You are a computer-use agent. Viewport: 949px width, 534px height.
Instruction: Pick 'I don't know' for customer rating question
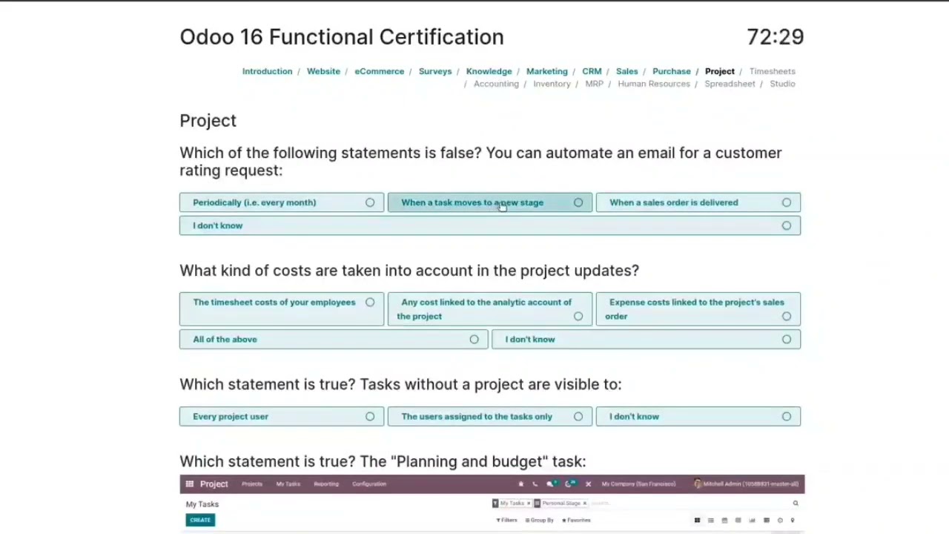click(490, 225)
